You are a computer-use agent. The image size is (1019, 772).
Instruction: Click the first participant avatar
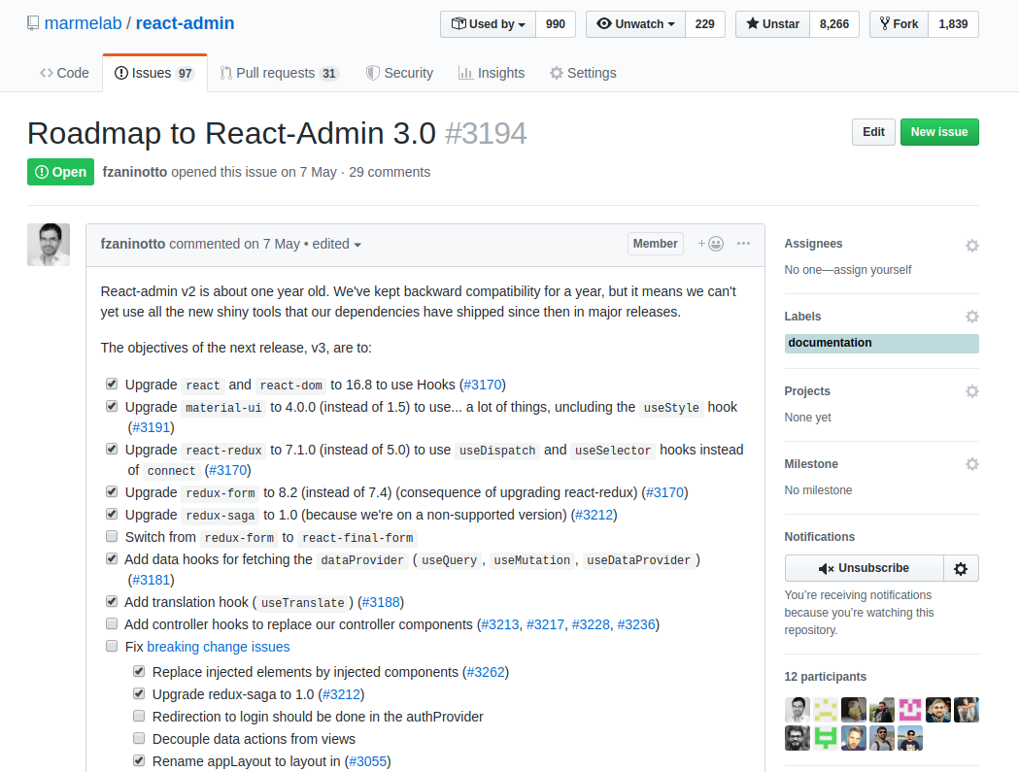[797, 710]
